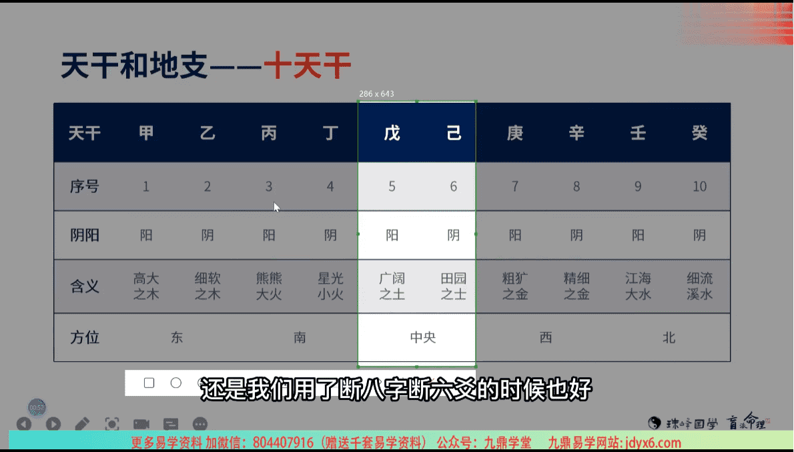Image resolution: width=794 pixels, height=452 pixels.
Task: Open the video camera recording icon
Action: pyautogui.click(x=141, y=424)
